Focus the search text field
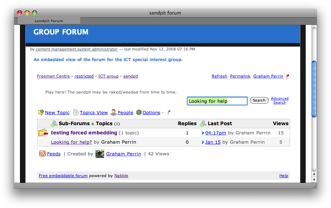The image size is (331, 208). (x=217, y=101)
